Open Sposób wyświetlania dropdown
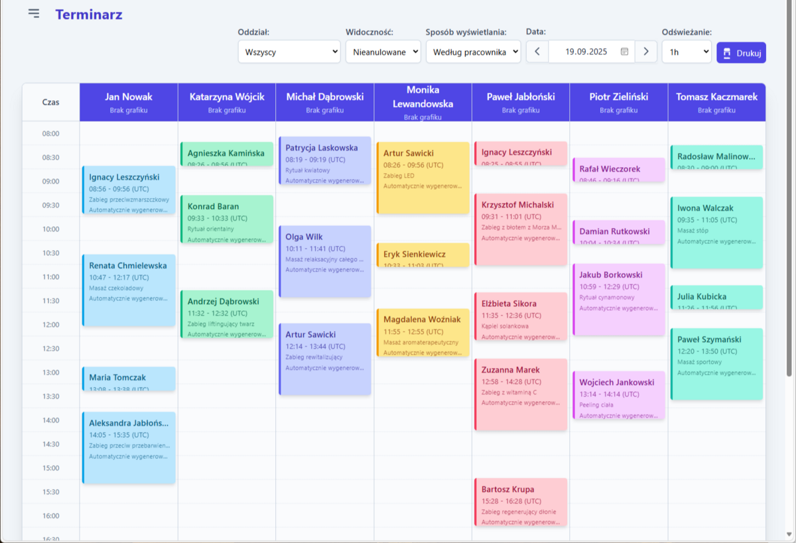 (x=473, y=52)
